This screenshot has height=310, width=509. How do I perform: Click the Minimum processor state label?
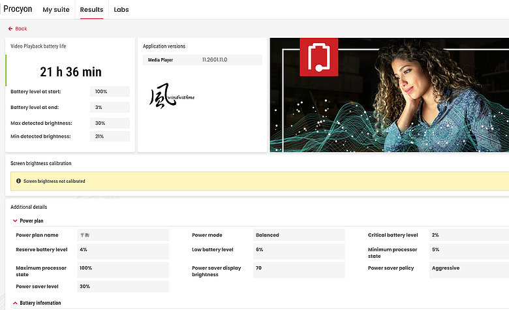pyautogui.click(x=392, y=253)
